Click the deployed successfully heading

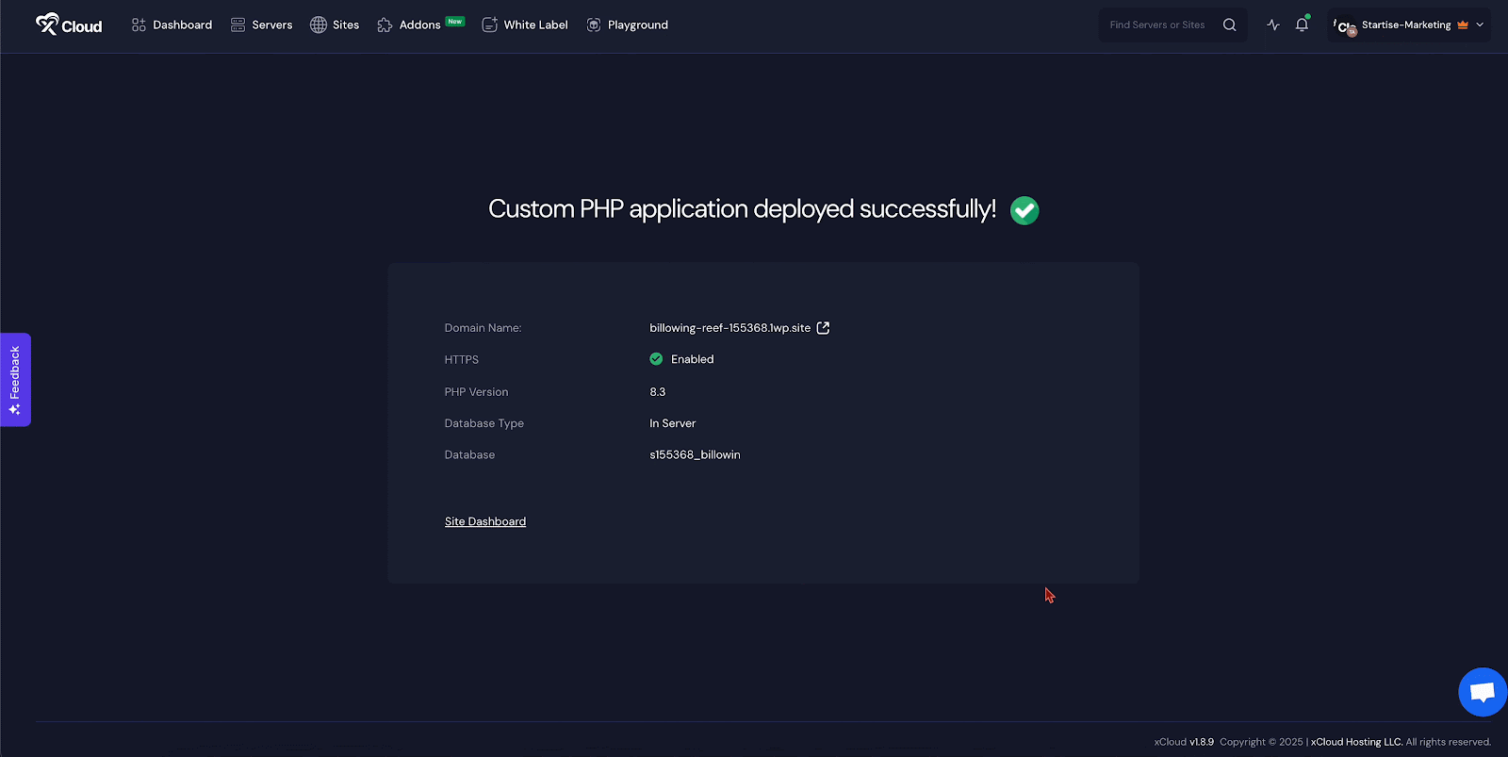(x=742, y=209)
